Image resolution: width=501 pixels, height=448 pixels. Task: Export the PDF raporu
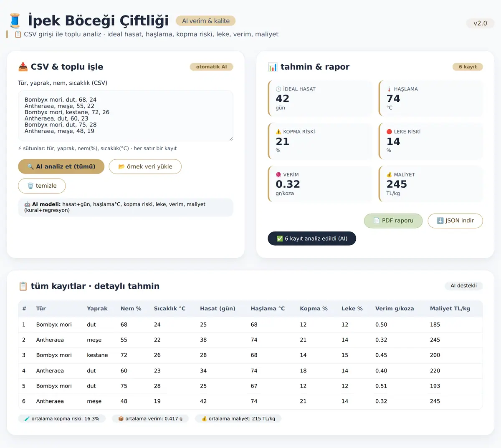393,221
